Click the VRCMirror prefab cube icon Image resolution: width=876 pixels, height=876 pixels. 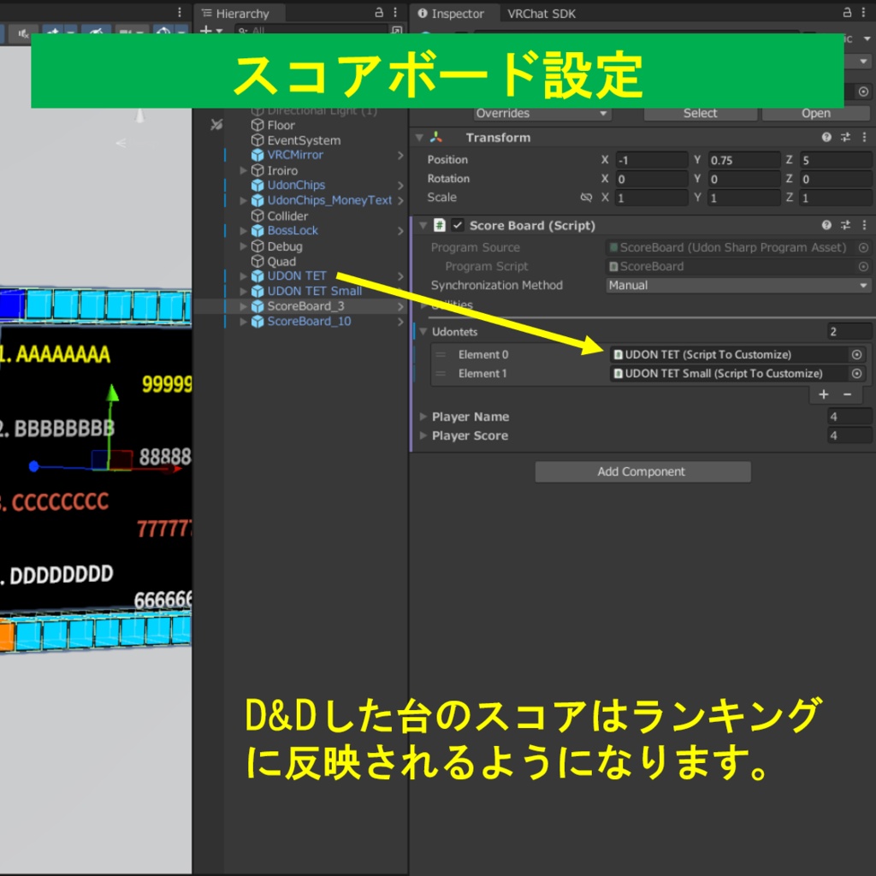(x=257, y=155)
